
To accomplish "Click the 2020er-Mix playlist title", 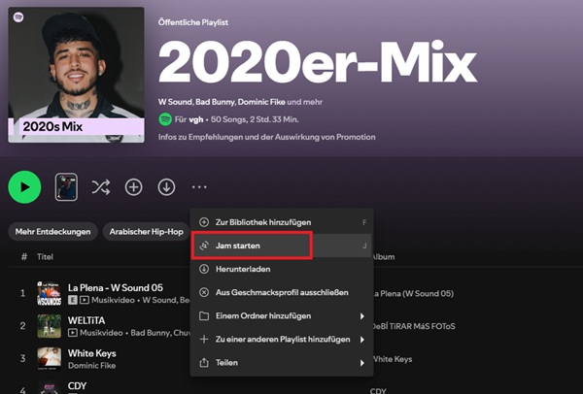I will (x=318, y=63).
